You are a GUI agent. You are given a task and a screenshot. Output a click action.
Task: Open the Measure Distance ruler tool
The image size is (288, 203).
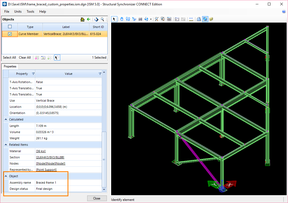point(191,19)
